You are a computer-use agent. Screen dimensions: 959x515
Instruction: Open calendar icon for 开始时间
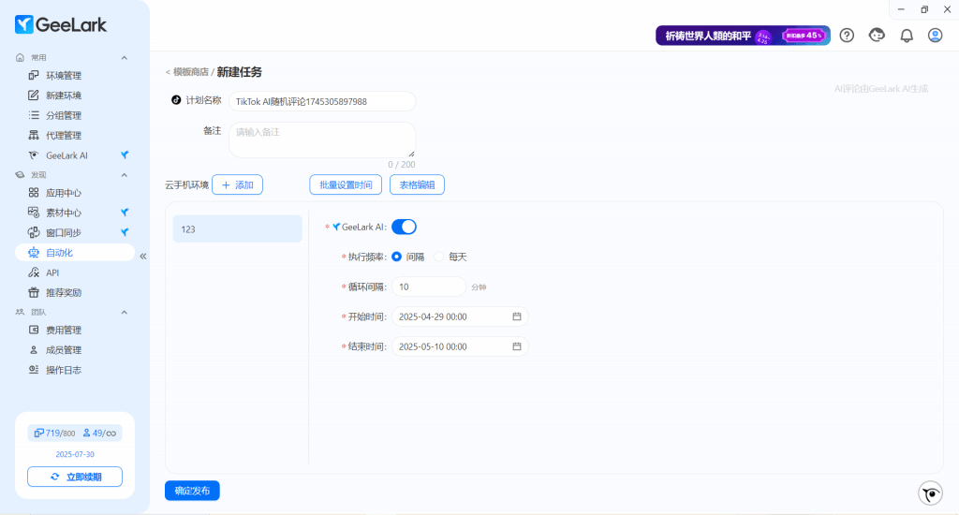tap(516, 316)
